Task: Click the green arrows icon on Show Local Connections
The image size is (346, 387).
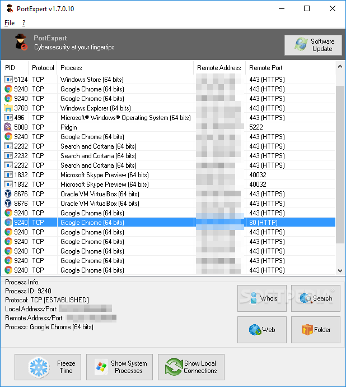Action: point(174,367)
